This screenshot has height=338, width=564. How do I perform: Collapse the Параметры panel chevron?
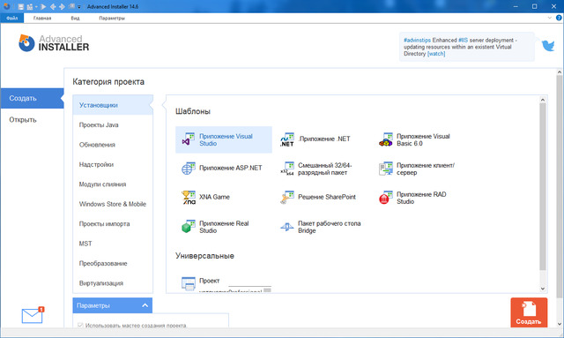pos(145,305)
